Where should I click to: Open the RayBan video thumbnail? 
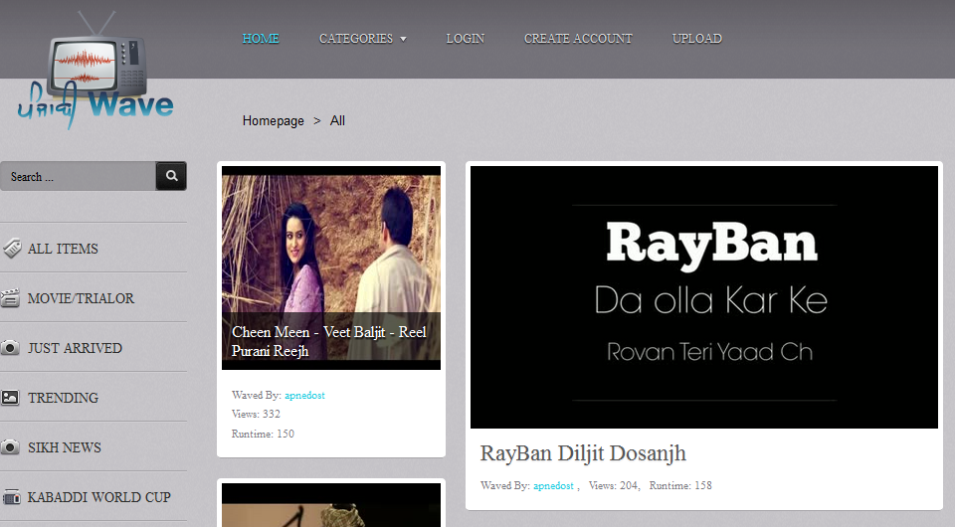tap(704, 297)
